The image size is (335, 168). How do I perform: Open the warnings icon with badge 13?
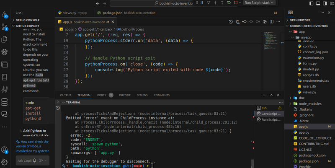click(x=5, y=15)
